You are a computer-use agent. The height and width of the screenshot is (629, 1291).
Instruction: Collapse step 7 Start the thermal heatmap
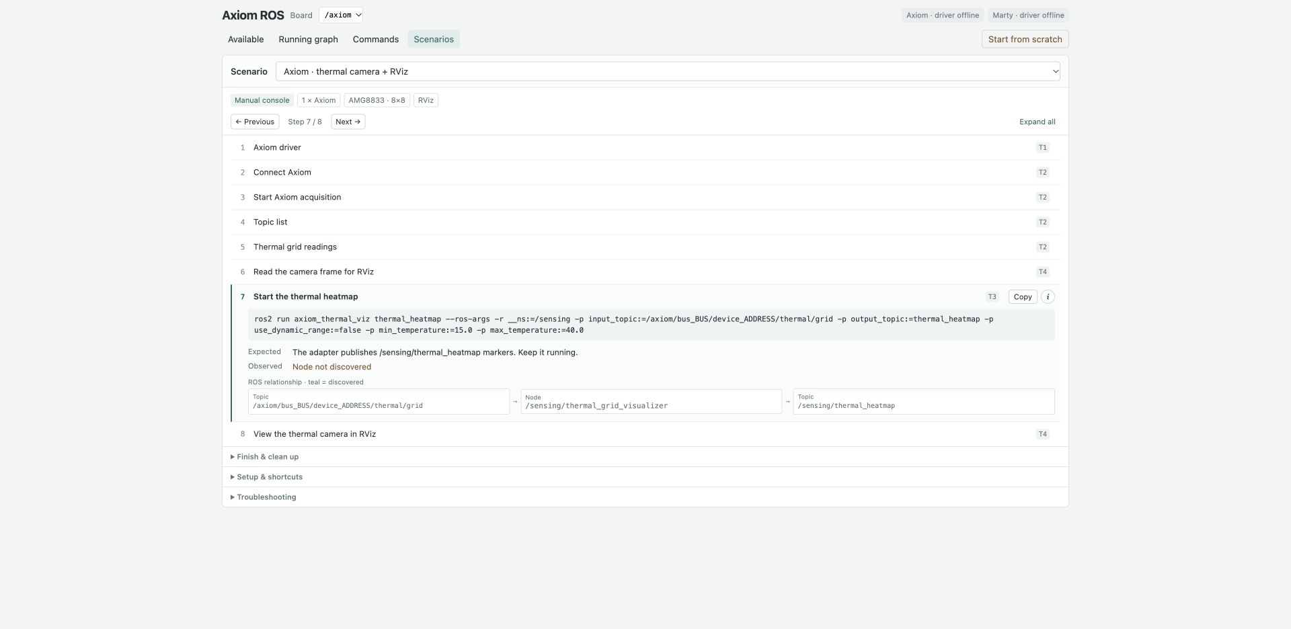point(305,296)
